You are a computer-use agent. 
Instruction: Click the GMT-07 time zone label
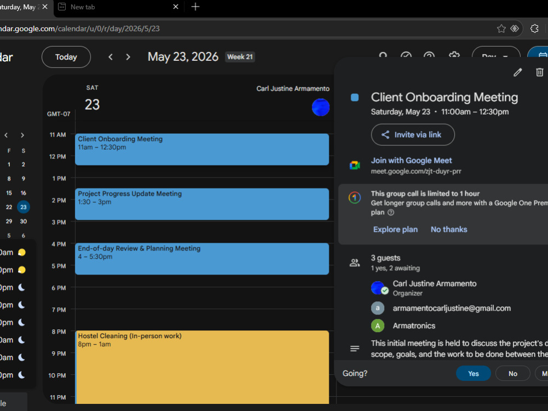tap(59, 114)
